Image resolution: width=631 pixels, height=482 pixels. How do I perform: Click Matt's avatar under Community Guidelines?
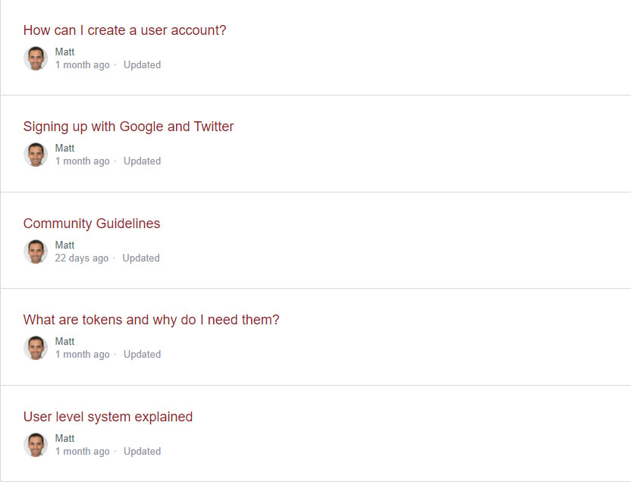[35, 251]
